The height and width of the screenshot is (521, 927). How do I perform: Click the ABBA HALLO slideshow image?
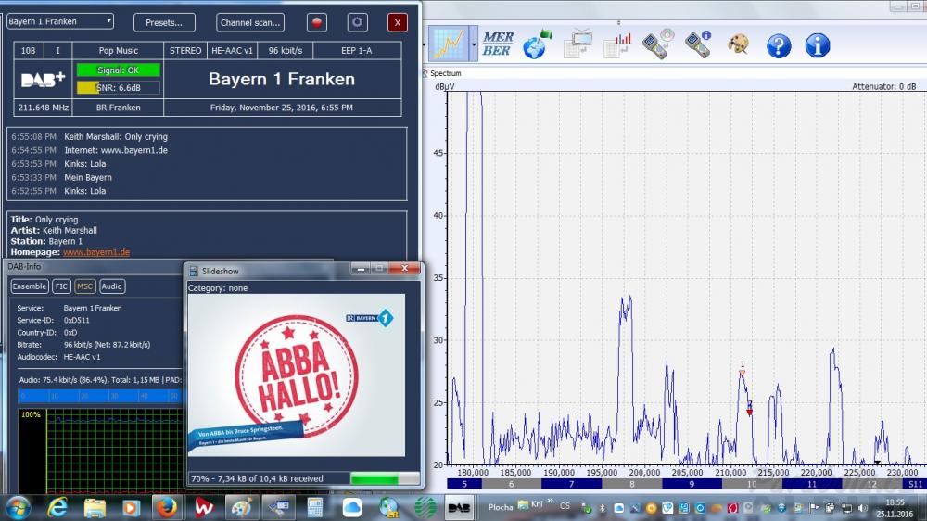click(297, 375)
